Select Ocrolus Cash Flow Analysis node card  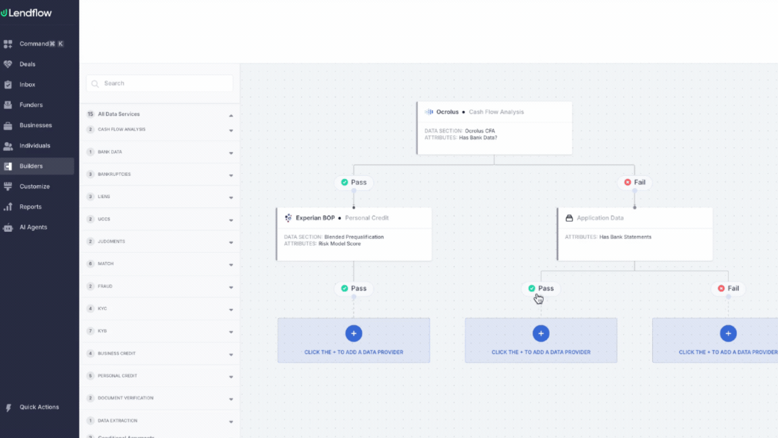[494, 128]
